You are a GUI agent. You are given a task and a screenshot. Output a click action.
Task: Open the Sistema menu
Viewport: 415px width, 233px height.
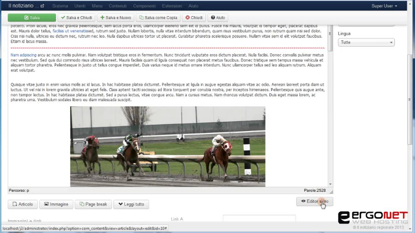[x=60, y=6]
